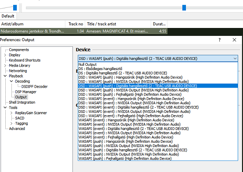Choose Null Output from the device list
This screenshot has width=243, height=172.
click(x=158, y=64)
